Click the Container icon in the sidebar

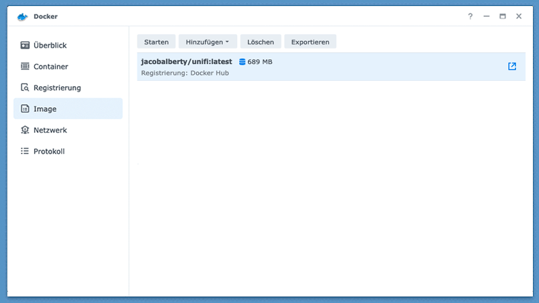pyautogui.click(x=25, y=67)
